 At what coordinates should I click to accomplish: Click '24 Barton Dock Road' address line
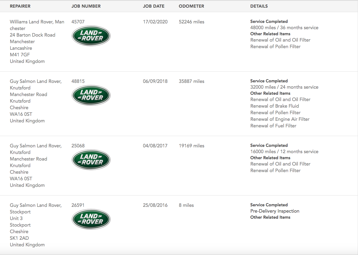tap(33, 35)
